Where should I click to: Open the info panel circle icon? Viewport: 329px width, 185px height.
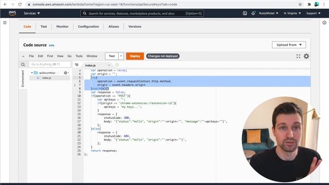pyautogui.click(x=324, y=23)
